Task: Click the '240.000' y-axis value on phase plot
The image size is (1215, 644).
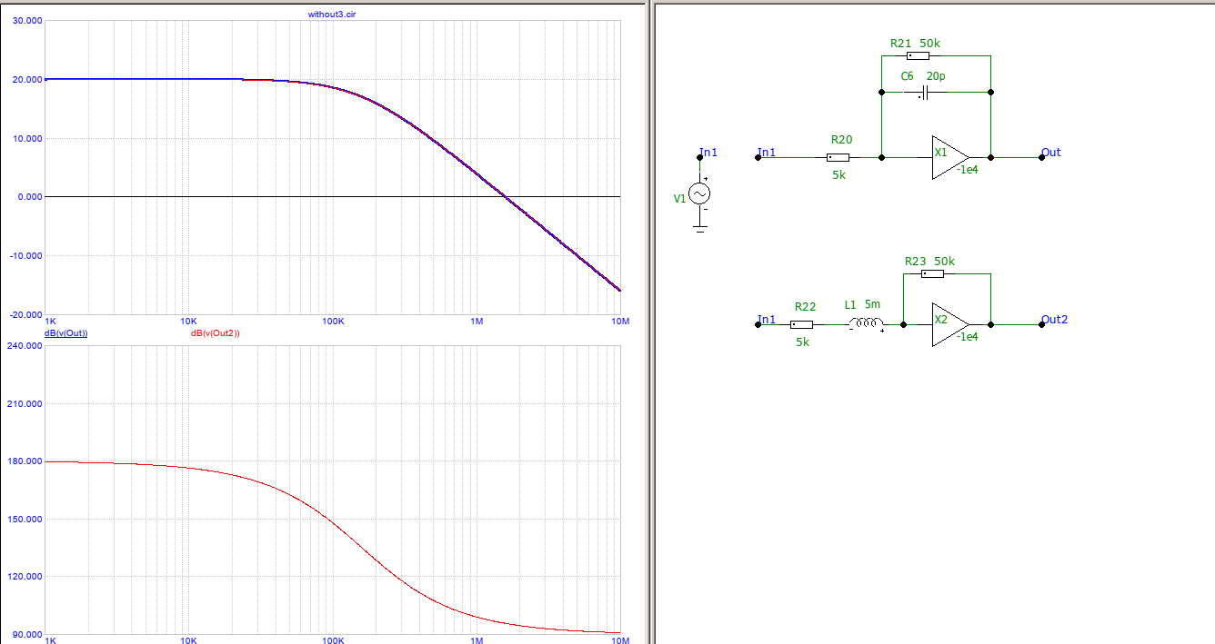Action: pos(25,346)
